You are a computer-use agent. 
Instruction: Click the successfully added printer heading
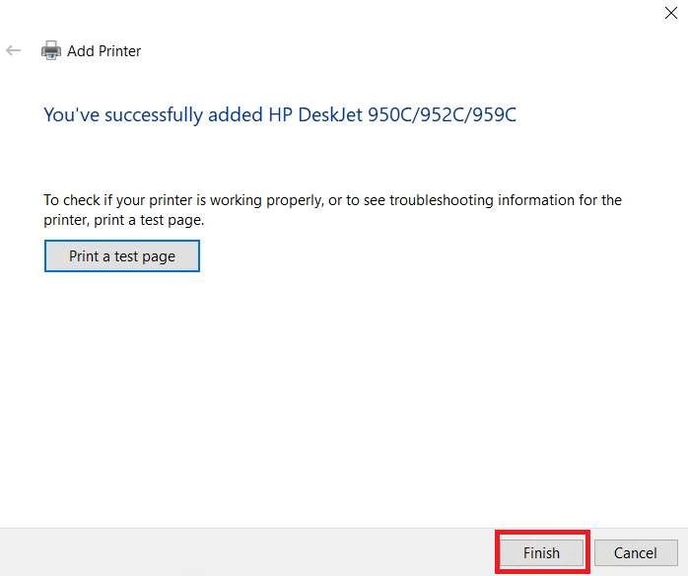280,115
